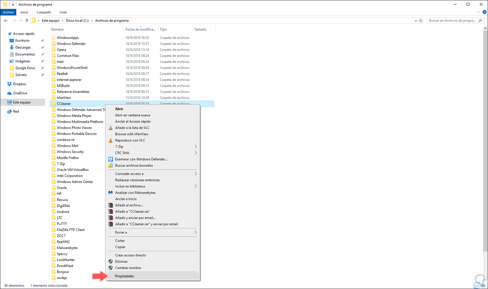The width and height of the screenshot is (488, 289).
Task: Expand the Conceder acceso a submenu arrow
Action: [195, 174]
